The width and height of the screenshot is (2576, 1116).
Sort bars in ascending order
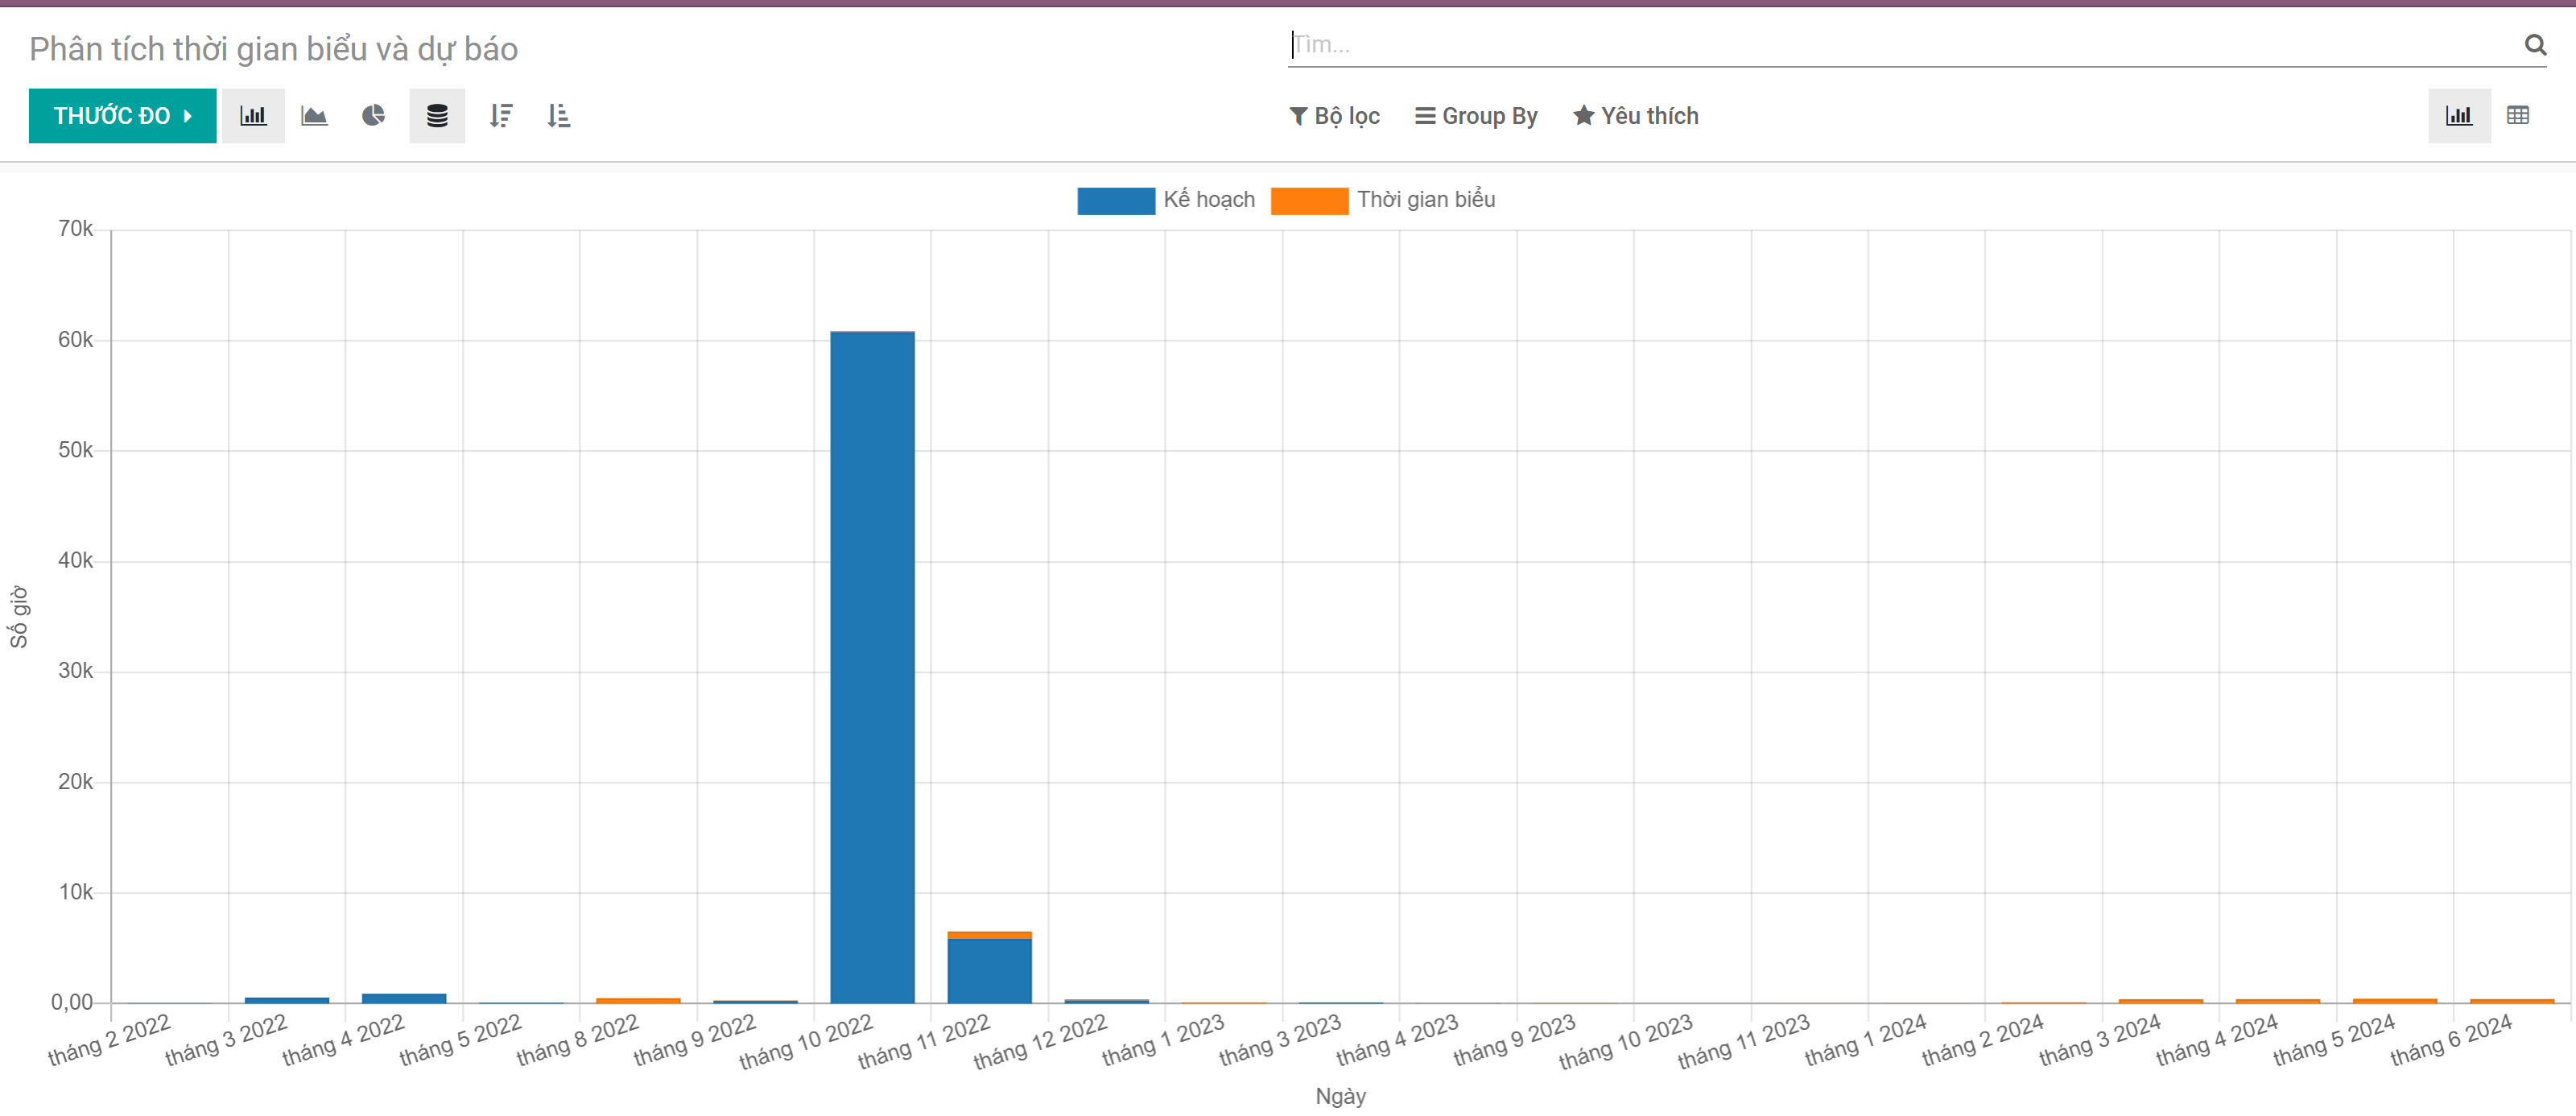pyautogui.click(x=559, y=116)
